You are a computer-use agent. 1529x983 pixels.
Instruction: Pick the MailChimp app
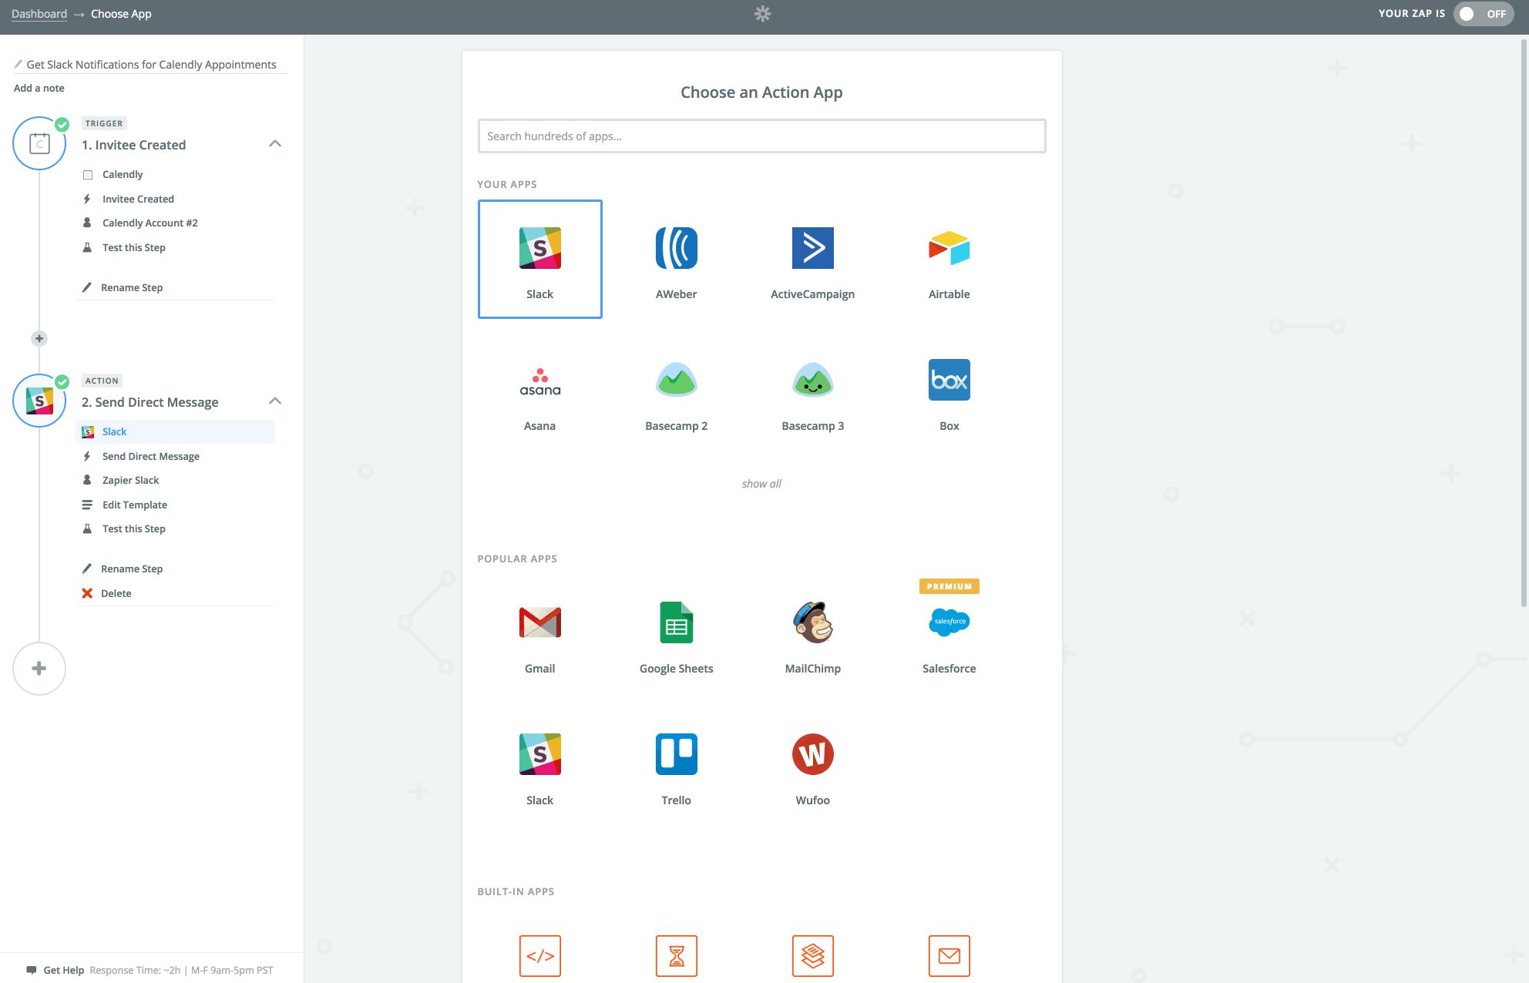pyautogui.click(x=812, y=623)
